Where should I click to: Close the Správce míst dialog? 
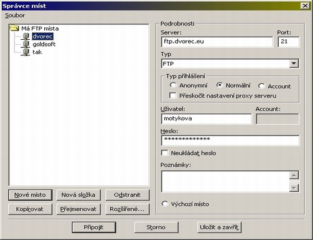click(305, 6)
